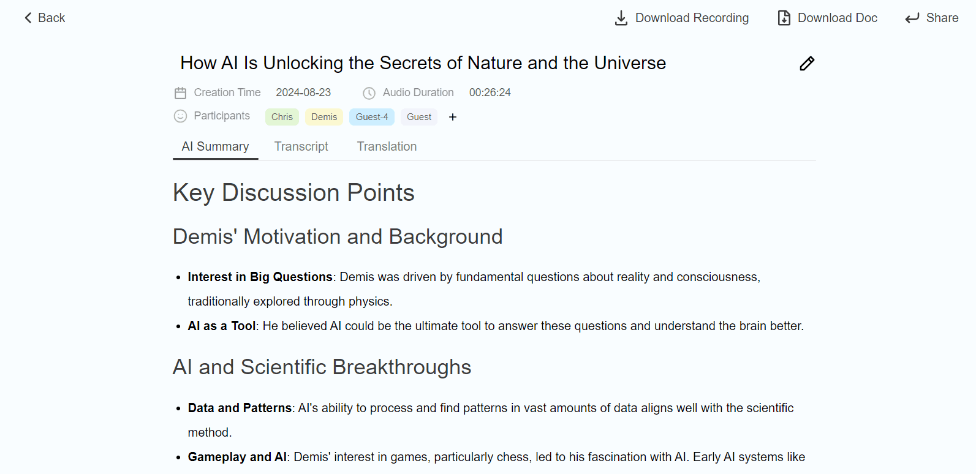Click the share arrow icon
Viewport: 976px width, 474px height.
(x=912, y=18)
